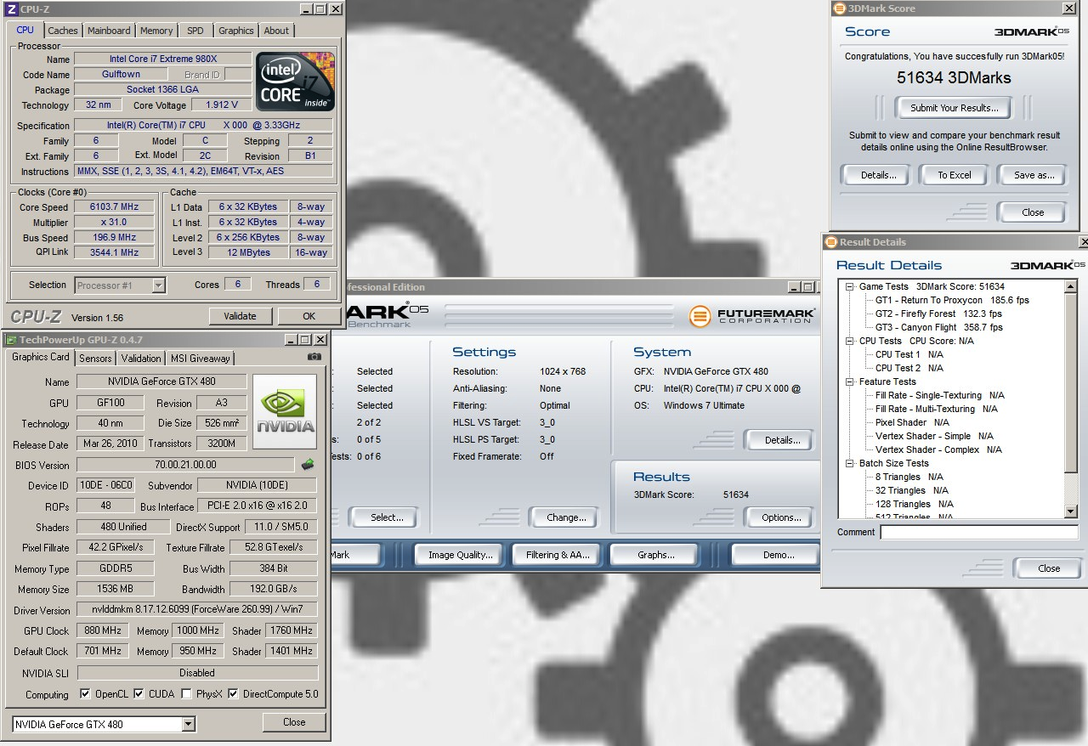Select the CPU Test 1 row
The image size is (1088, 746).
click(909, 355)
